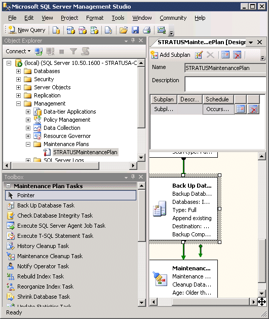Collapse Maintenance Plan Tasks toolbox group

8,186
